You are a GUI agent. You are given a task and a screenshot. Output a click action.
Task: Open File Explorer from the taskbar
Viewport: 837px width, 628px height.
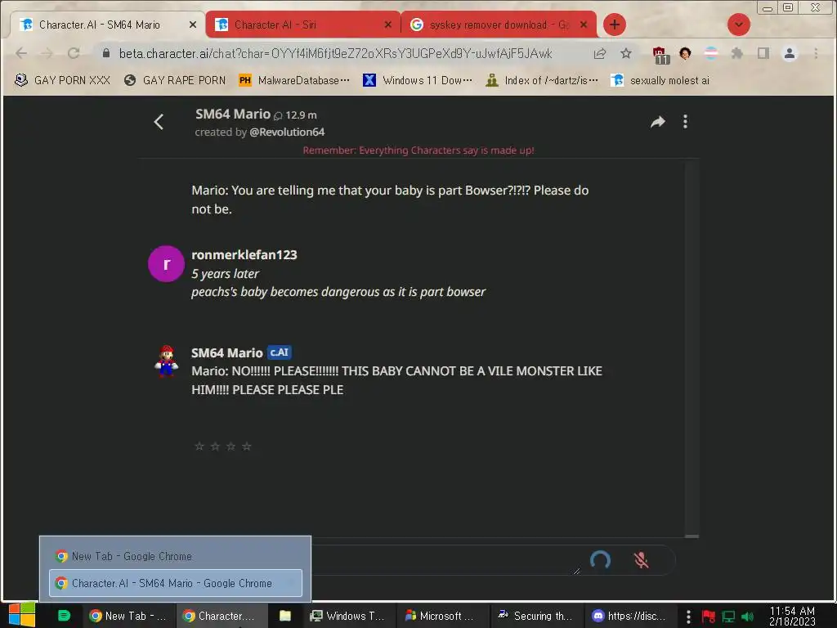[285, 616]
